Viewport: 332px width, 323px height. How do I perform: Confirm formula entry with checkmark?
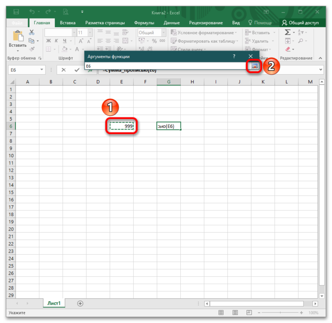click(77, 70)
